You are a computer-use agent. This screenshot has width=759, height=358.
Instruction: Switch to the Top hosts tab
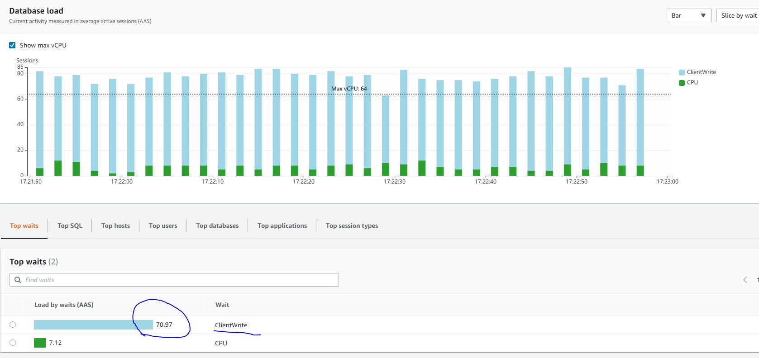tap(115, 226)
